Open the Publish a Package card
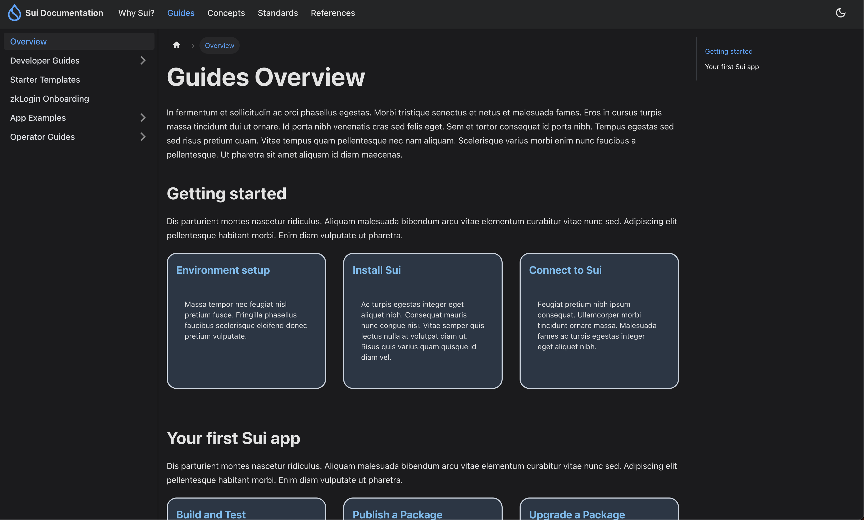This screenshot has height=520, width=864. [422, 509]
